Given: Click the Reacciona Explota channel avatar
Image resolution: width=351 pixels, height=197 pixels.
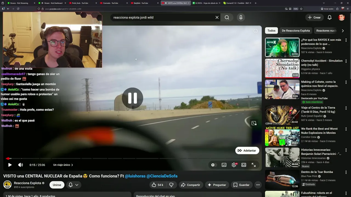Looking at the screenshot, I should 7,185.
